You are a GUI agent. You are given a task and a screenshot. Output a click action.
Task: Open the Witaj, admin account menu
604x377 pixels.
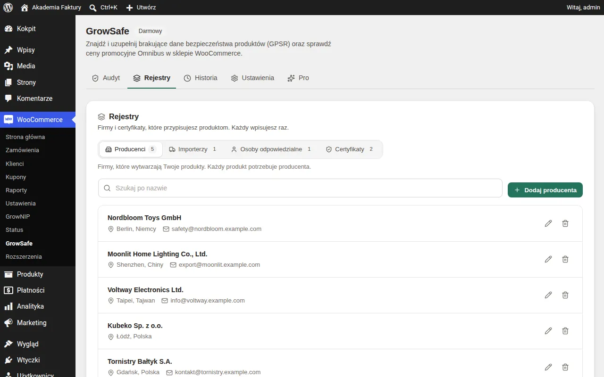pyautogui.click(x=583, y=8)
